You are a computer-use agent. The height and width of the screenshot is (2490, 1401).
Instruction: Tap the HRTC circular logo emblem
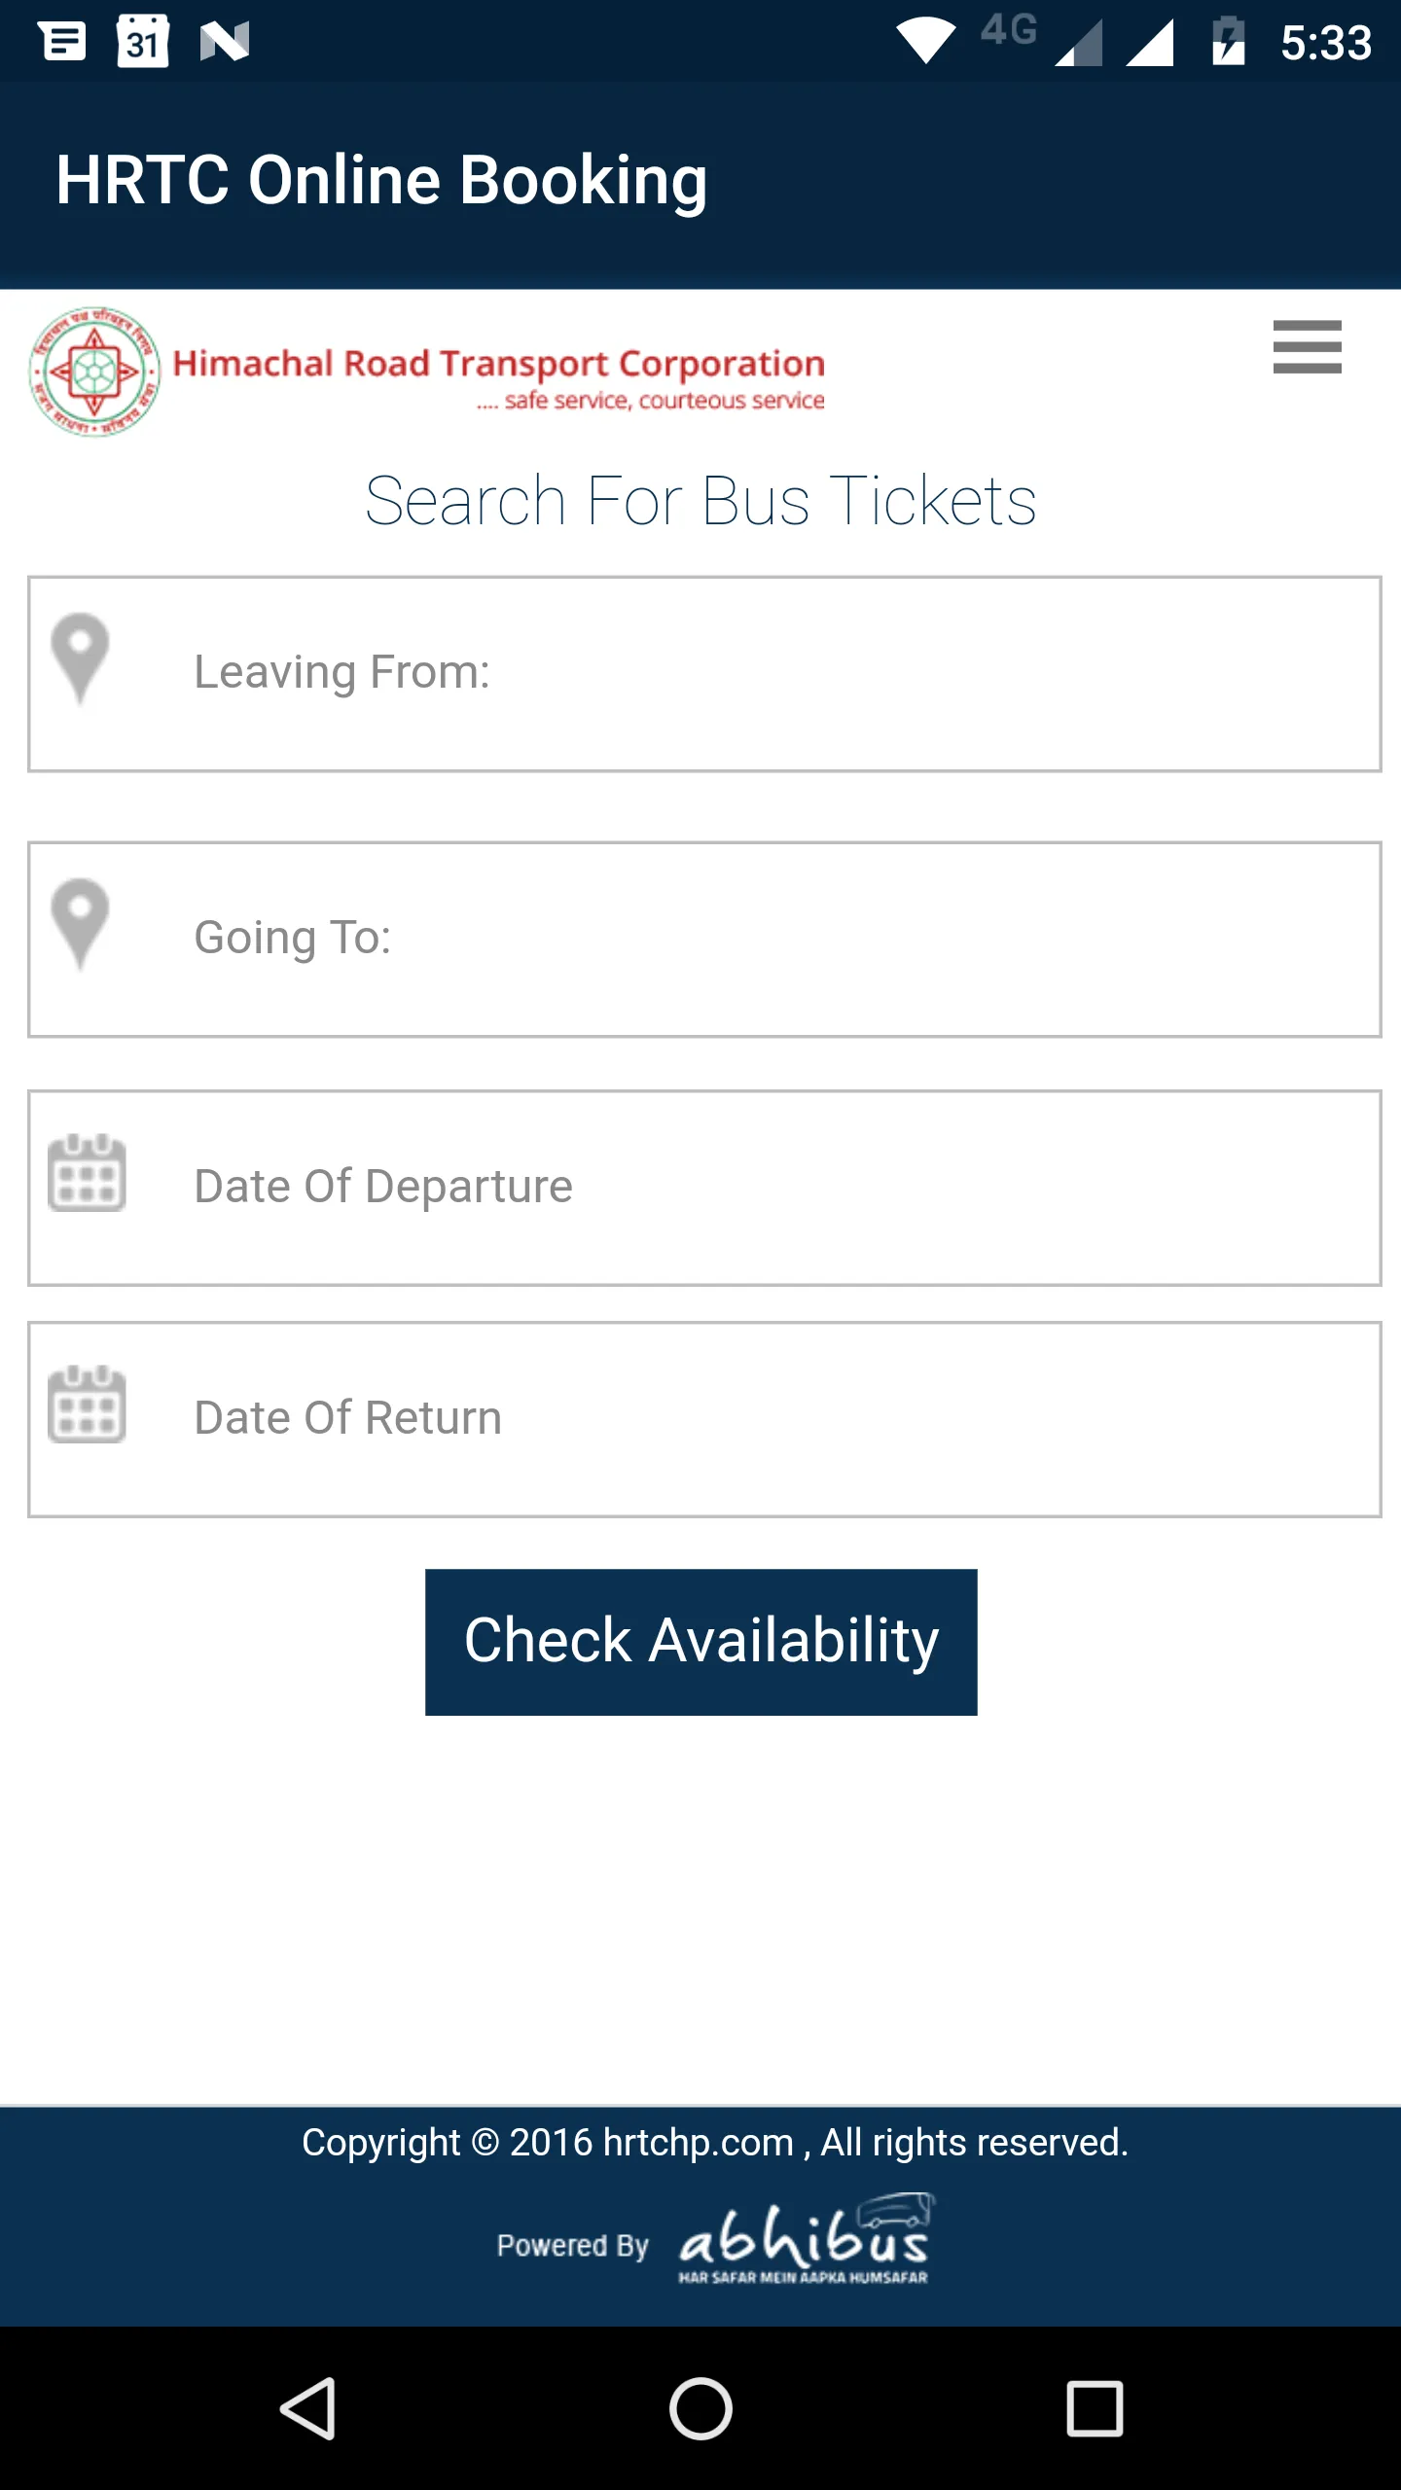coord(94,372)
